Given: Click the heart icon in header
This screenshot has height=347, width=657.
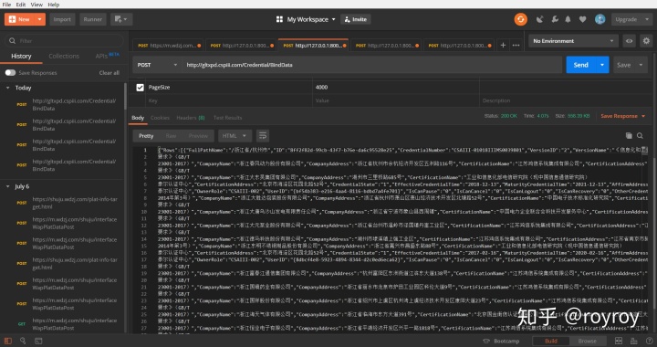Looking at the screenshot, I should tap(582, 19).
